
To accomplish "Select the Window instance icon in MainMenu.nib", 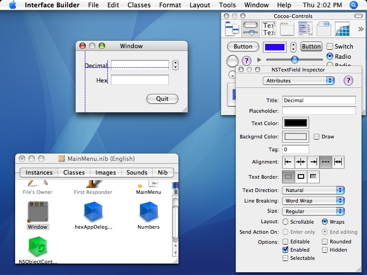I will tap(38, 212).
